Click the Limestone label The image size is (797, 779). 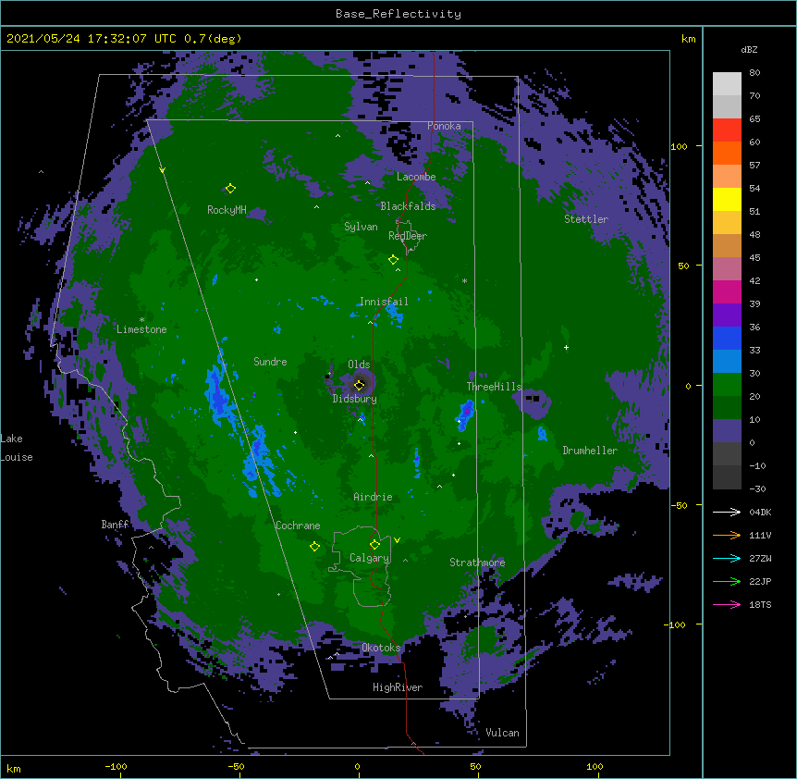(x=141, y=329)
